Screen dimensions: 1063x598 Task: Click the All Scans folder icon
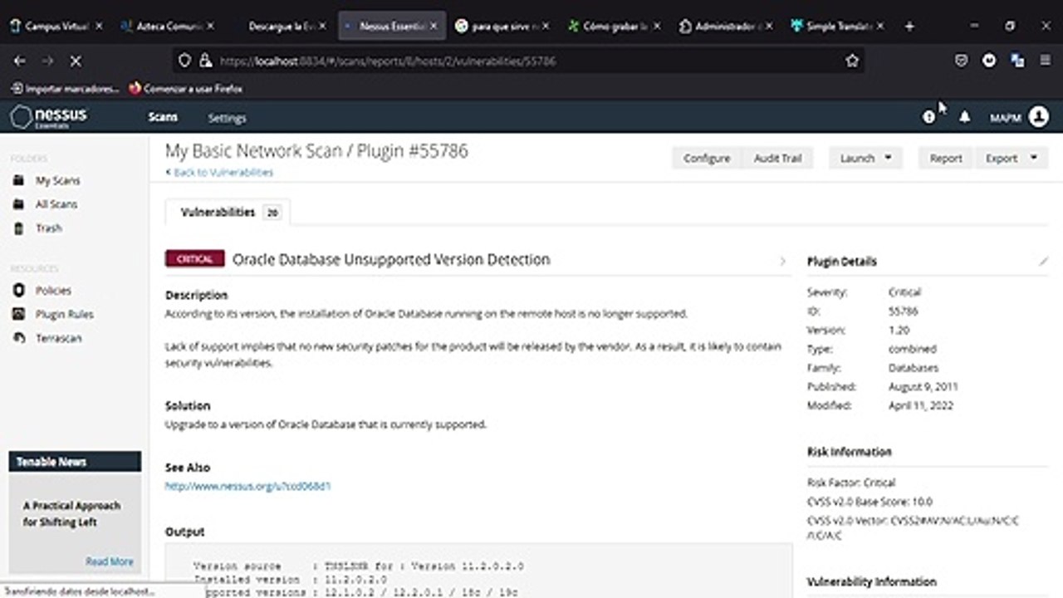coord(18,204)
